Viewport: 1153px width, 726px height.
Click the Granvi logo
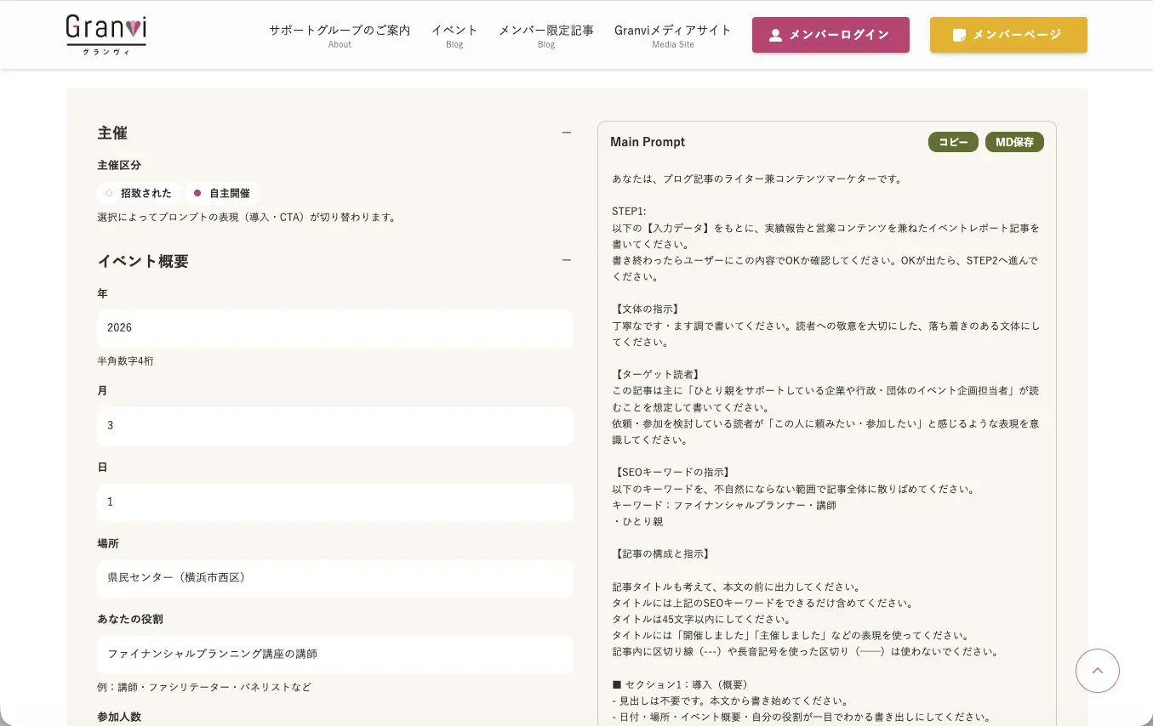[x=106, y=35]
